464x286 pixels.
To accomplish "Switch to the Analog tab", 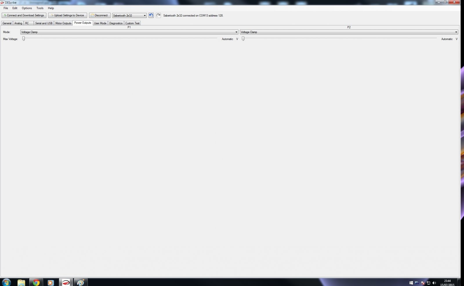I will tap(18, 23).
